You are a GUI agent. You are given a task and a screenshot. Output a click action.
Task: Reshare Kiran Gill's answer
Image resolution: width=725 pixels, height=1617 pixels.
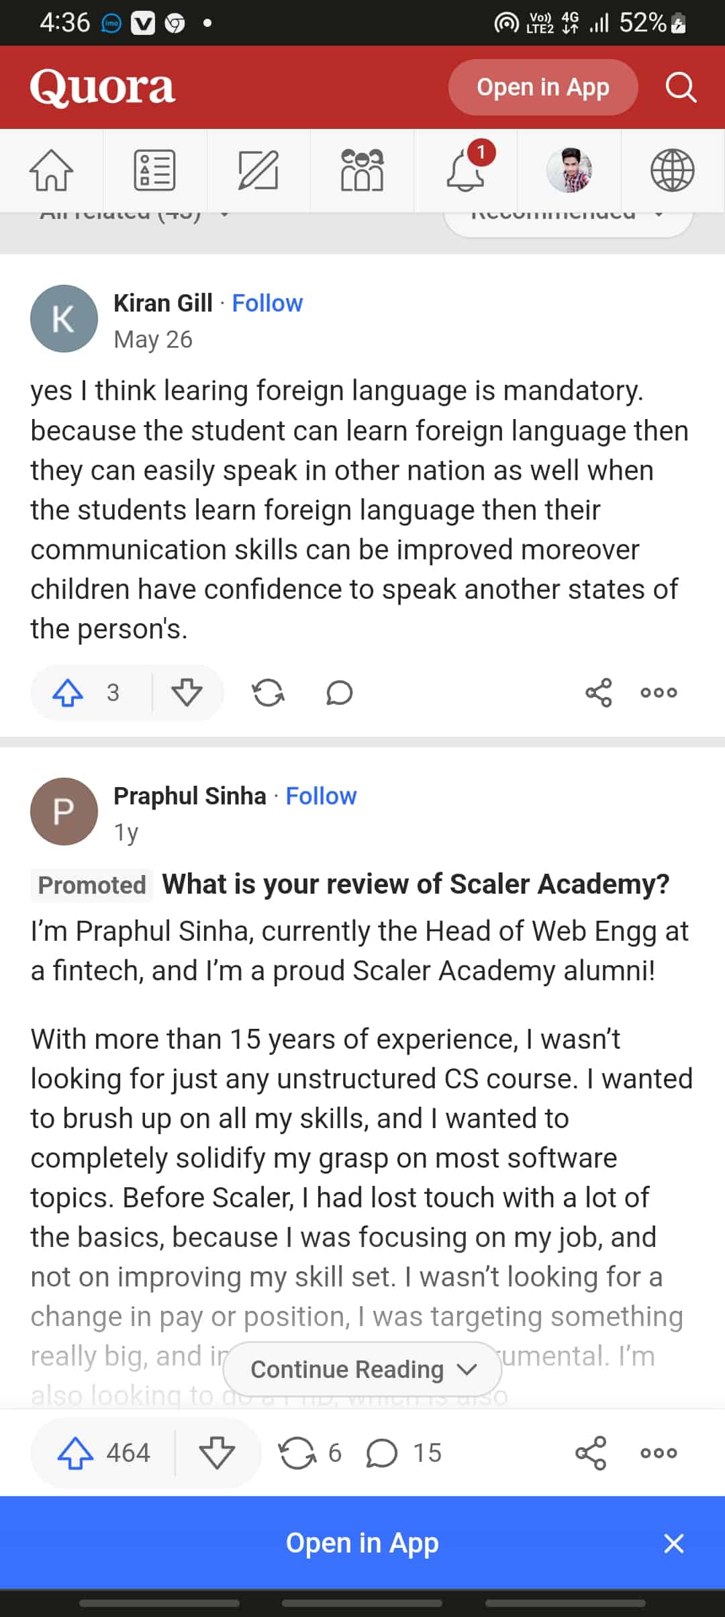point(268,692)
